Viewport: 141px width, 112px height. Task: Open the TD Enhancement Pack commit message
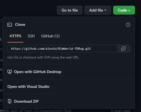(36, 110)
